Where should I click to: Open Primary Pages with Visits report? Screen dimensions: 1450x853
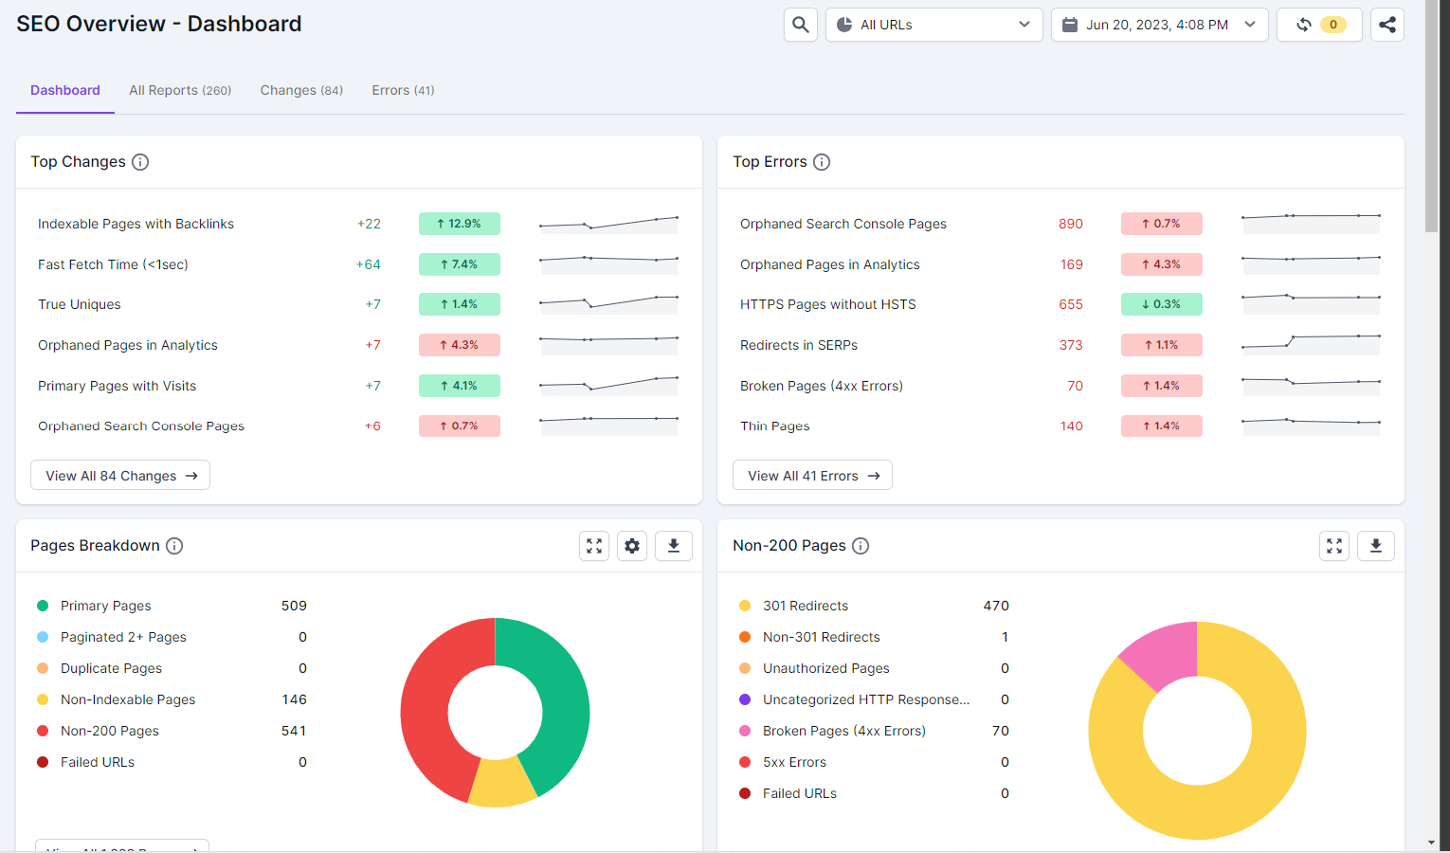pos(117,386)
